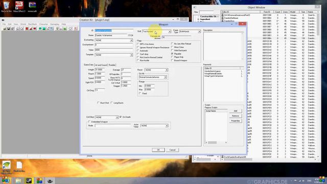Click OK in the Weapon dialog
327x184 pixels.
tap(158, 150)
